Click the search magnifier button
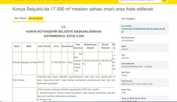The height and width of the screenshot is (102, 177). (164, 1)
